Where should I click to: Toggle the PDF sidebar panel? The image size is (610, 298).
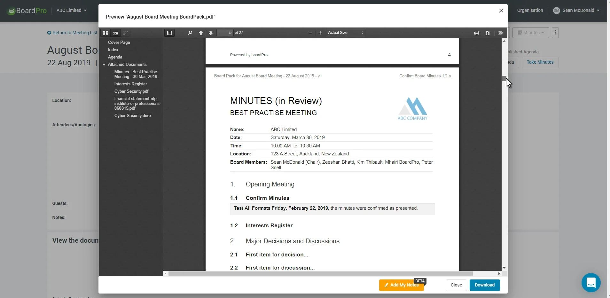169,33
